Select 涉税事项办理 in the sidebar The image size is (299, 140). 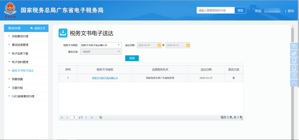20,36
